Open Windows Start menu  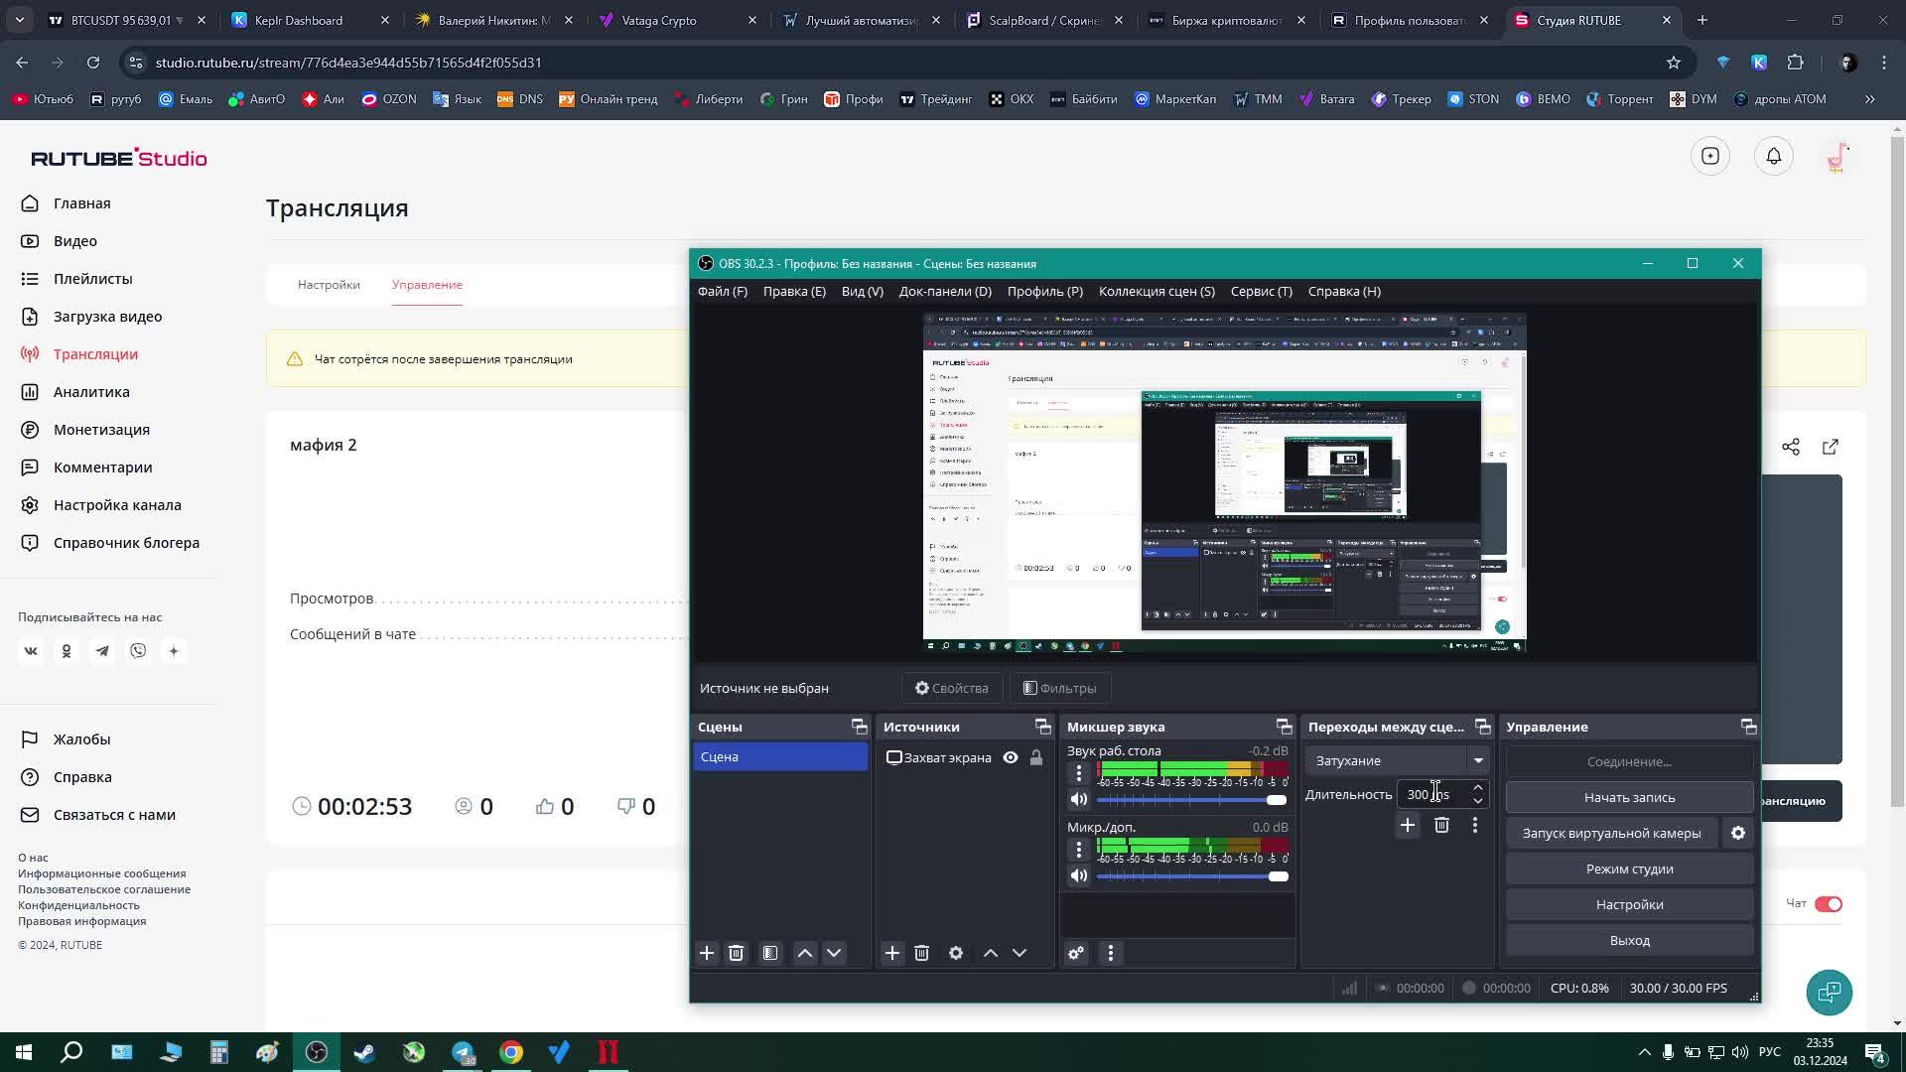(24, 1052)
